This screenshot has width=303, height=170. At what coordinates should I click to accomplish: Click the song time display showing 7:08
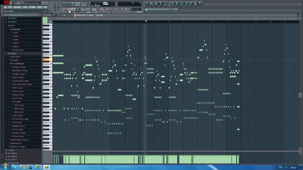[75, 4]
